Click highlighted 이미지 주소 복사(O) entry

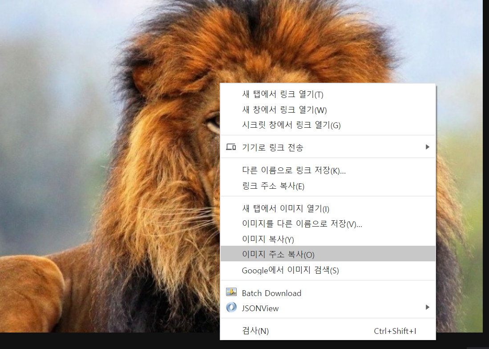pos(328,254)
